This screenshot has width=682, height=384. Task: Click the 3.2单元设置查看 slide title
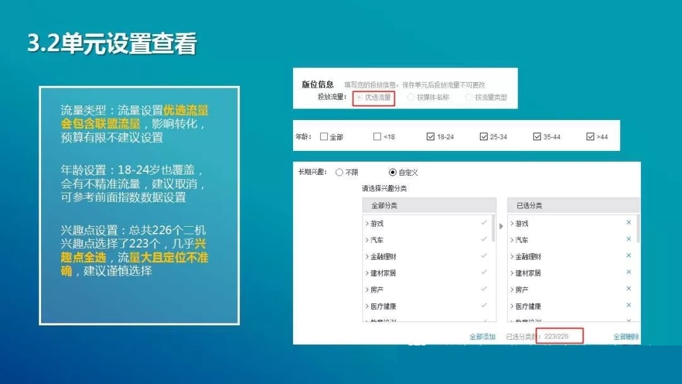112,43
